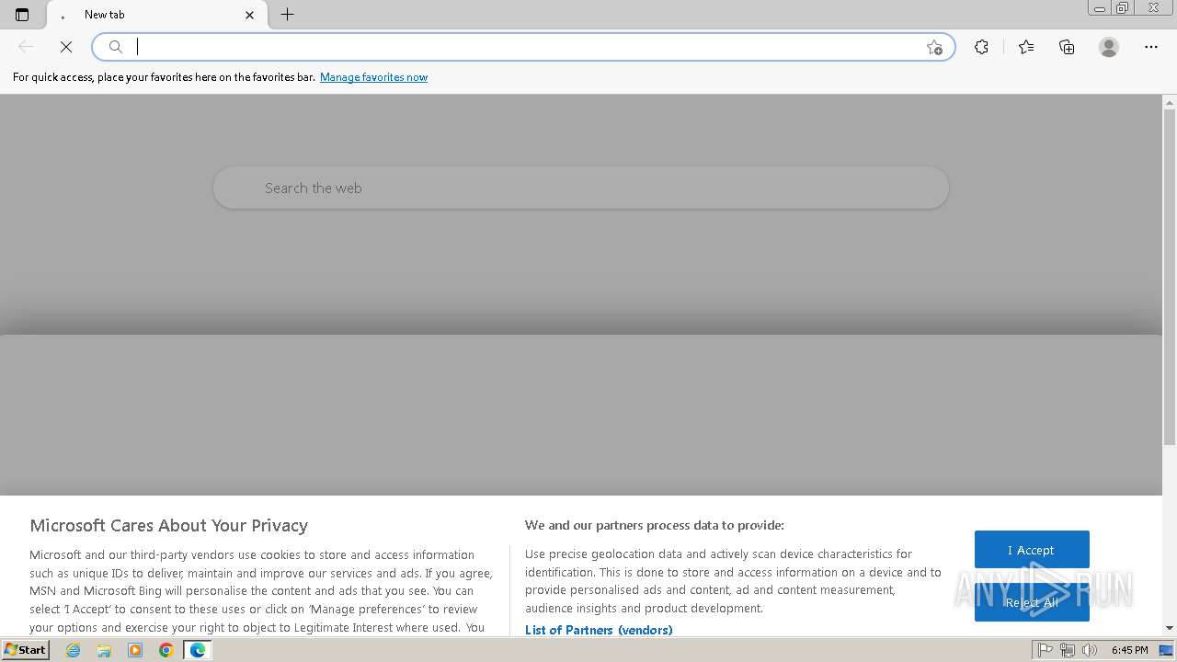Open the Collections icon

click(x=1067, y=47)
